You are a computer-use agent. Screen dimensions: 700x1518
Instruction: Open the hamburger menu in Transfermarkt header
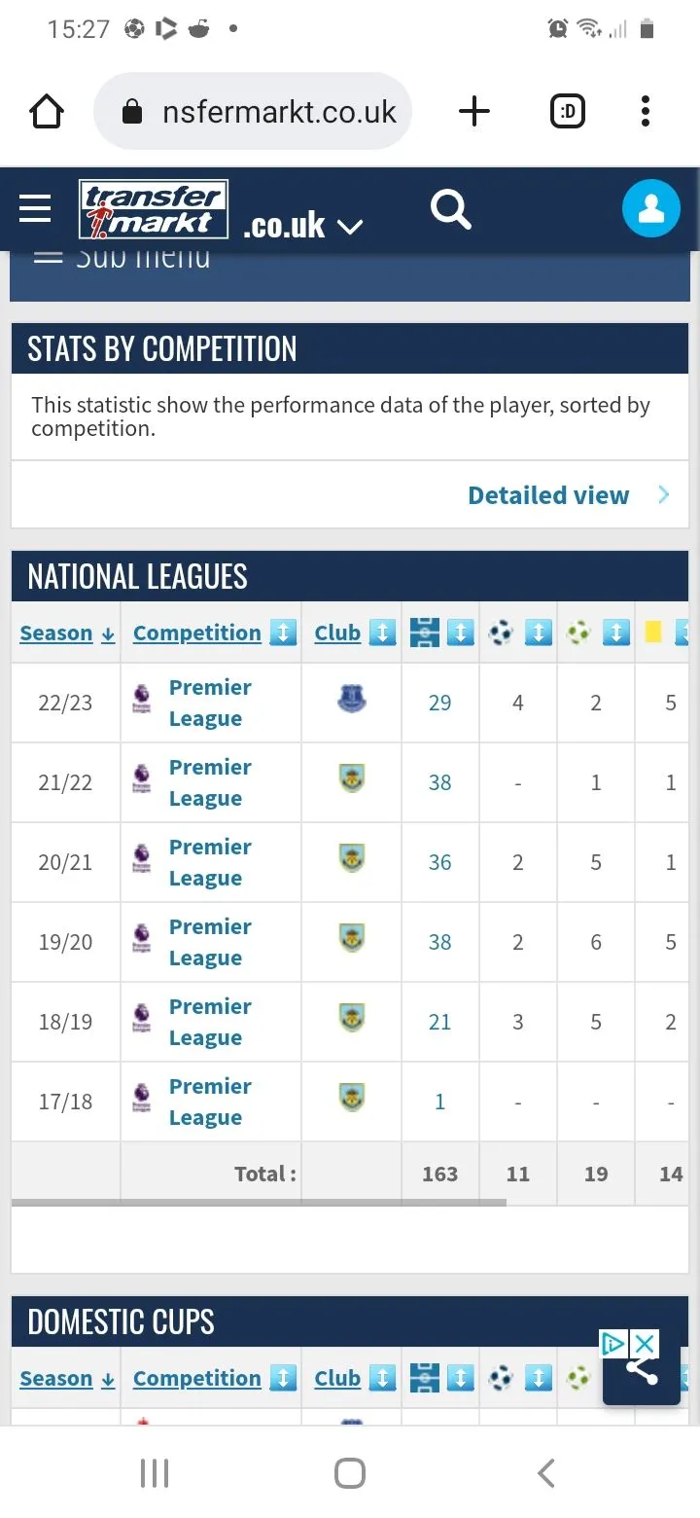(x=35, y=208)
